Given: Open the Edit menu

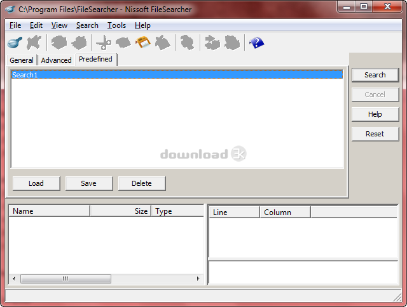Looking at the screenshot, I should (x=36, y=25).
